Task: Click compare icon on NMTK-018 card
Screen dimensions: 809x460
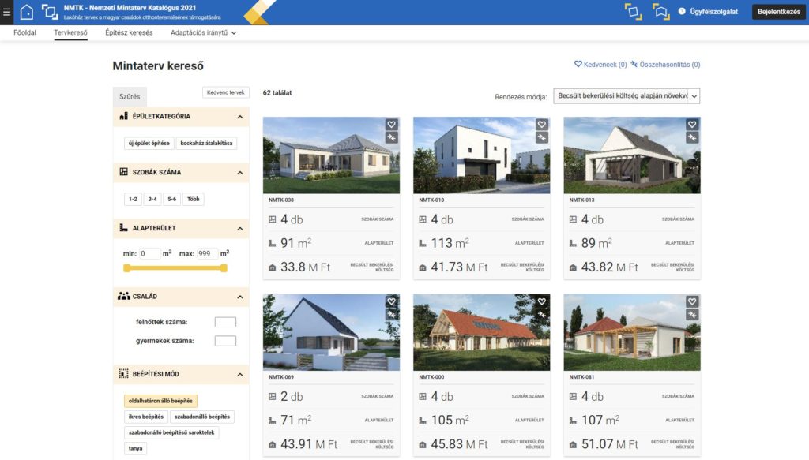Action: (541, 137)
